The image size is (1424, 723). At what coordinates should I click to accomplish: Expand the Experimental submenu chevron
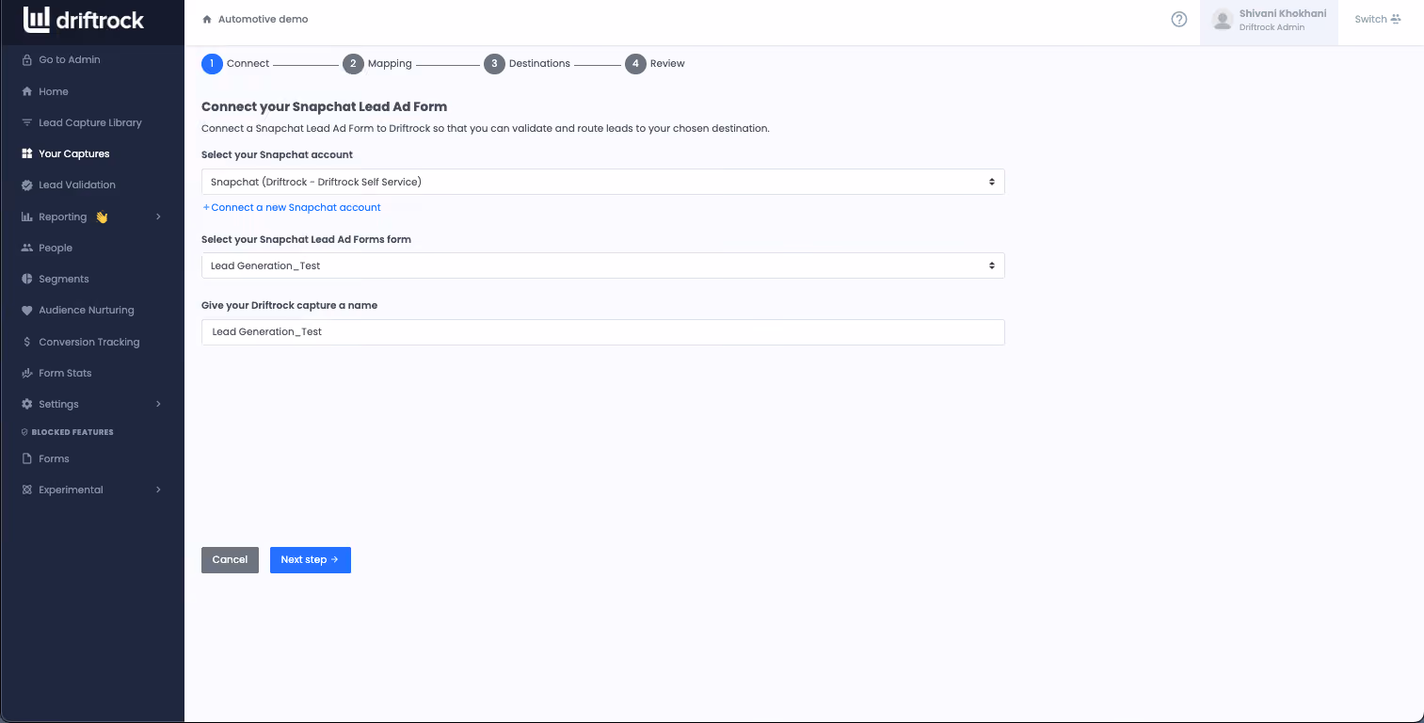click(x=158, y=490)
